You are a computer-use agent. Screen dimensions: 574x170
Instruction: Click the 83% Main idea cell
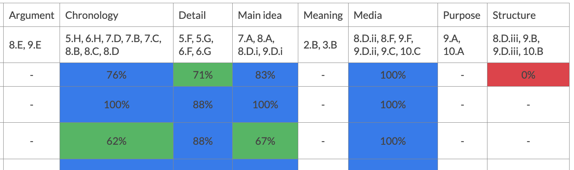point(265,75)
